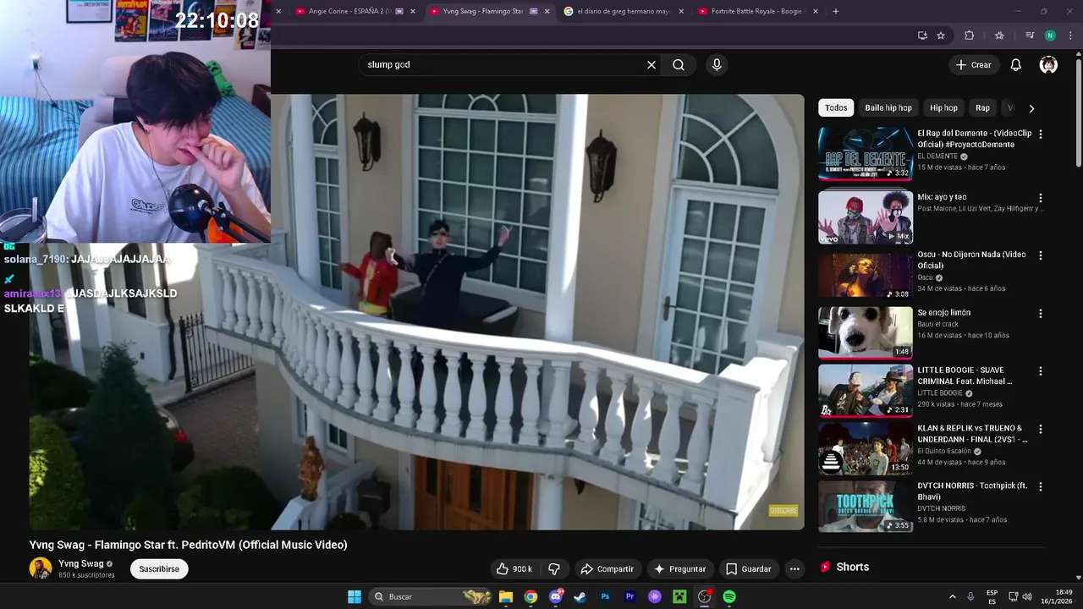Click the ESP language indicator
1083x609 pixels.
[x=992, y=596]
